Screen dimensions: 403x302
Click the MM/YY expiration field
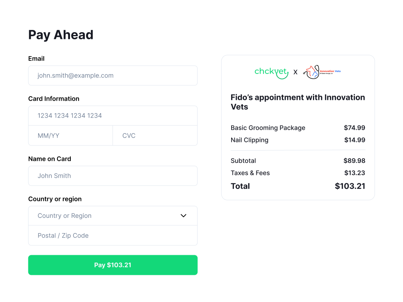[70, 135]
